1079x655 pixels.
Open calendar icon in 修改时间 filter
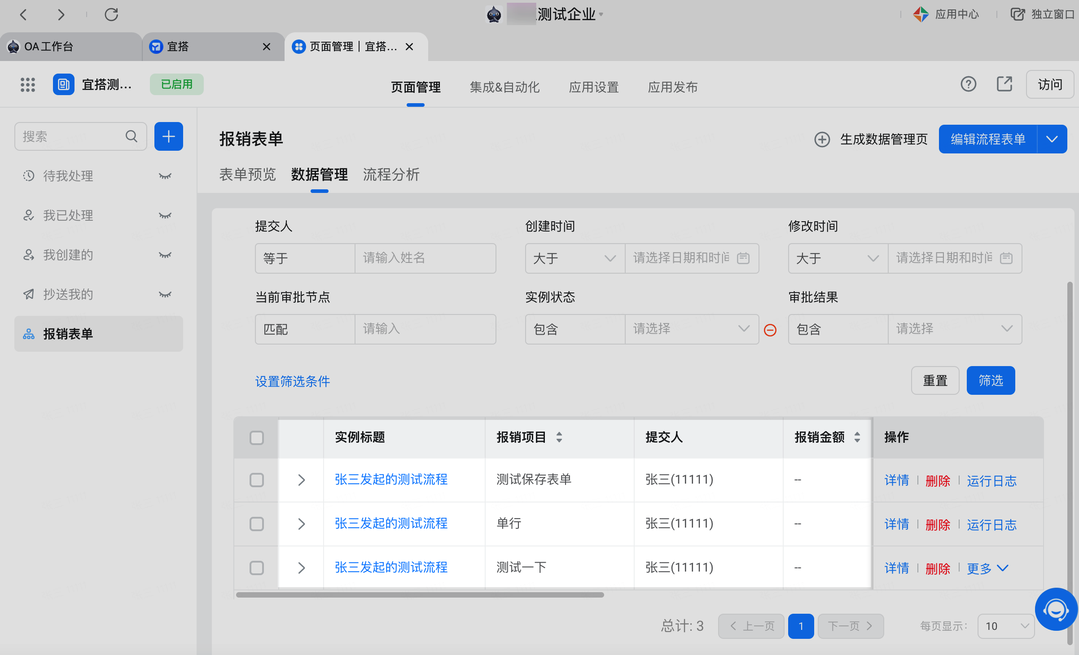coord(1006,258)
